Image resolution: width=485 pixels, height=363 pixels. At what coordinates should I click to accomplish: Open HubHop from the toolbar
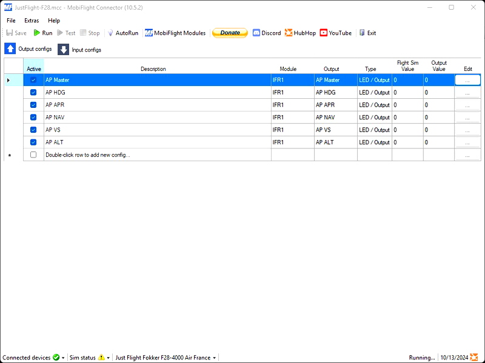coord(289,33)
